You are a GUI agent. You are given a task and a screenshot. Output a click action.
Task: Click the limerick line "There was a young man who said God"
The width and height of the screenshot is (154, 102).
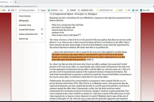point(67,25)
